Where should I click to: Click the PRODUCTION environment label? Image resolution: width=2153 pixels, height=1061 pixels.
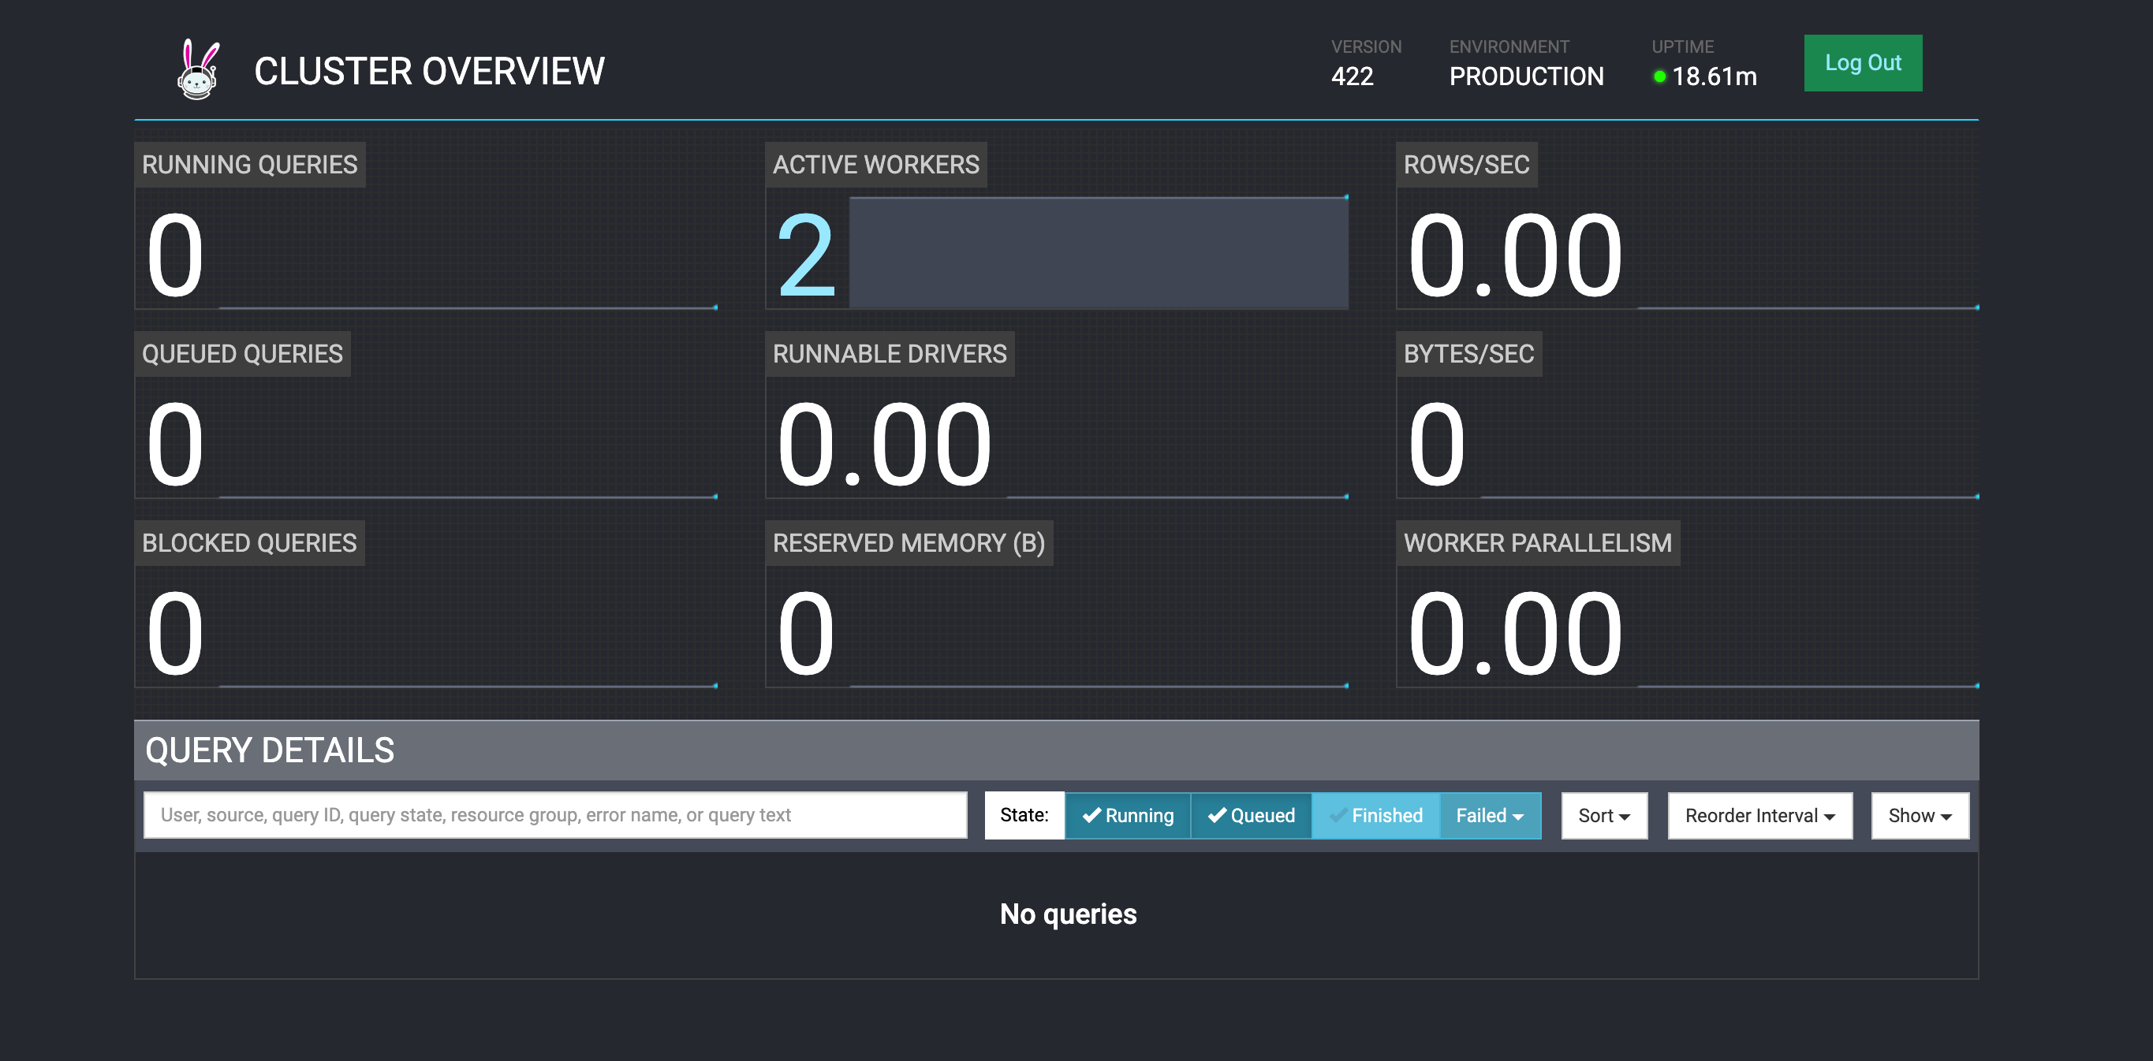tap(1527, 77)
